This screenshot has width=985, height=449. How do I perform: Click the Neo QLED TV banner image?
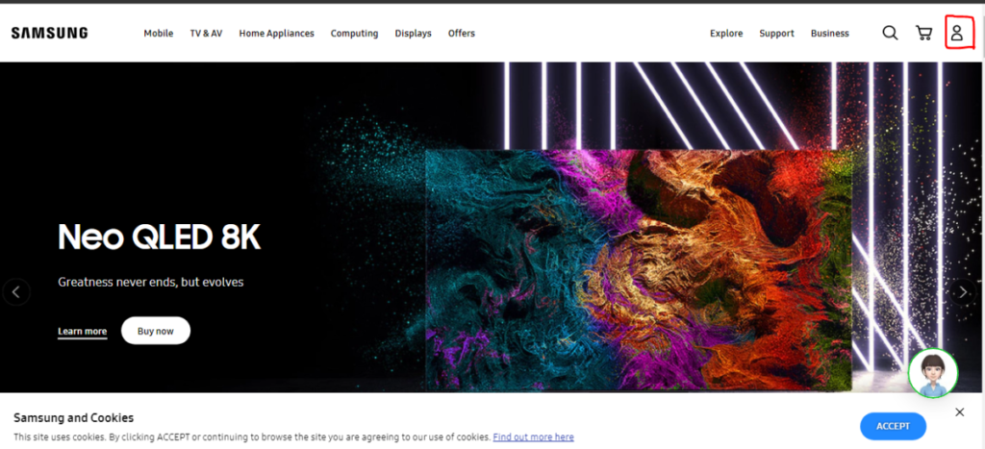pos(639,270)
